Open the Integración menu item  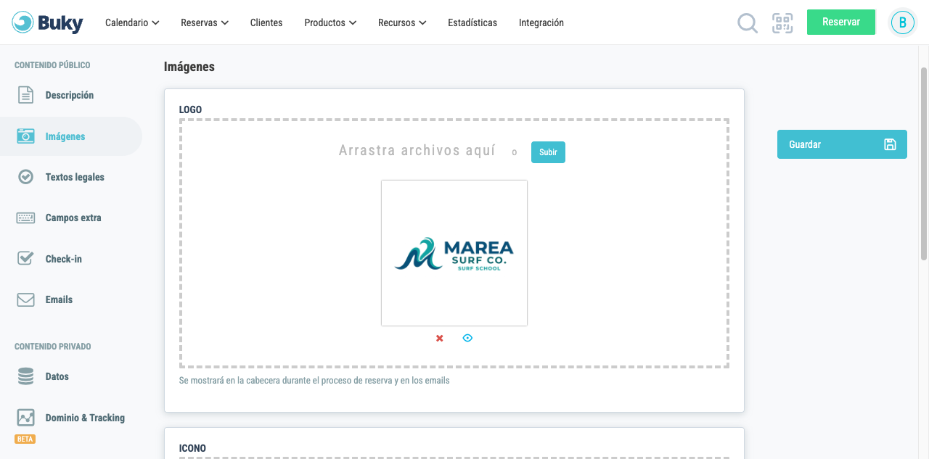coord(541,22)
